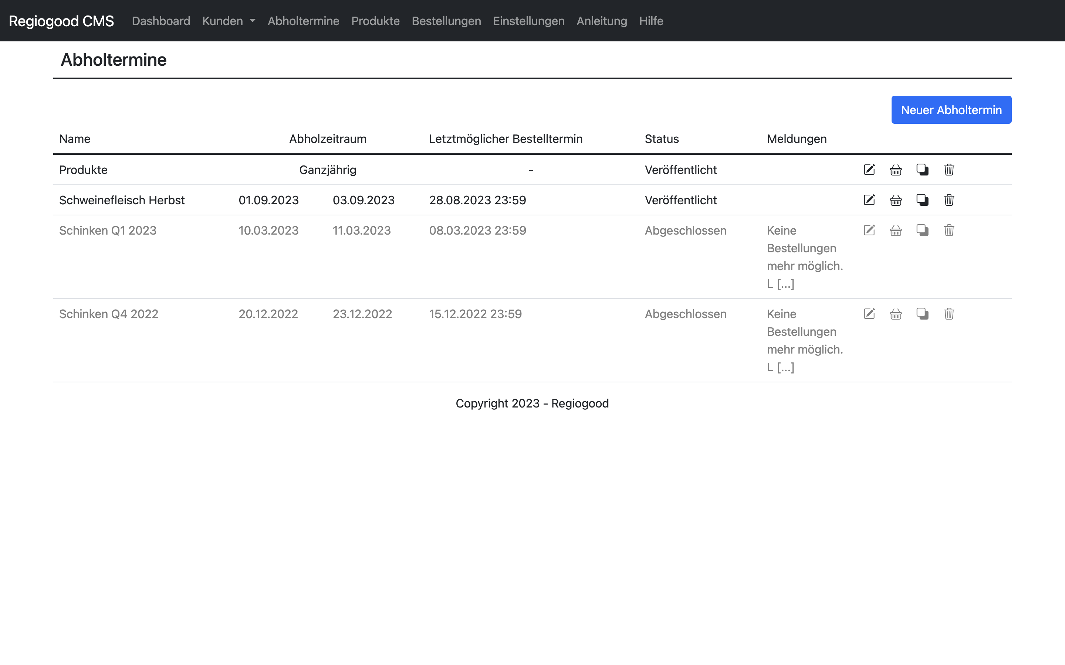Open basket icon for Schinken Q4 2022
1065x665 pixels.
[x=896, y=314]
